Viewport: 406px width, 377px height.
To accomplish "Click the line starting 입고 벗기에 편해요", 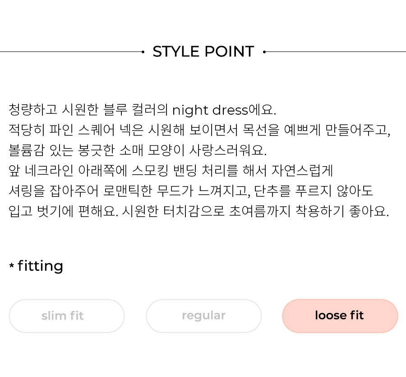I will click(199, 211).
